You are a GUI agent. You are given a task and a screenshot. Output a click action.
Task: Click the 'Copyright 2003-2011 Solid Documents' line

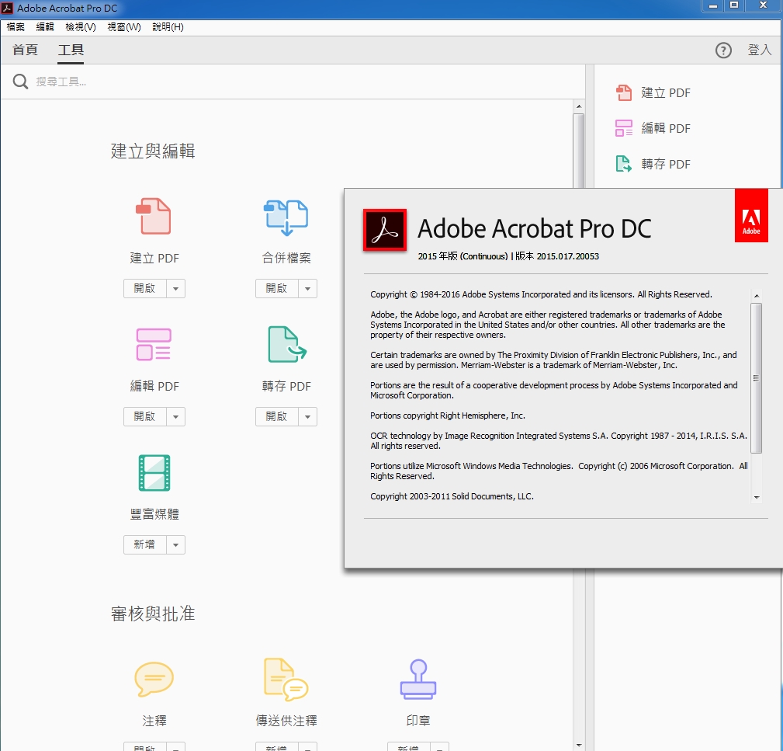pyautogui.click(x=452, y=496)
